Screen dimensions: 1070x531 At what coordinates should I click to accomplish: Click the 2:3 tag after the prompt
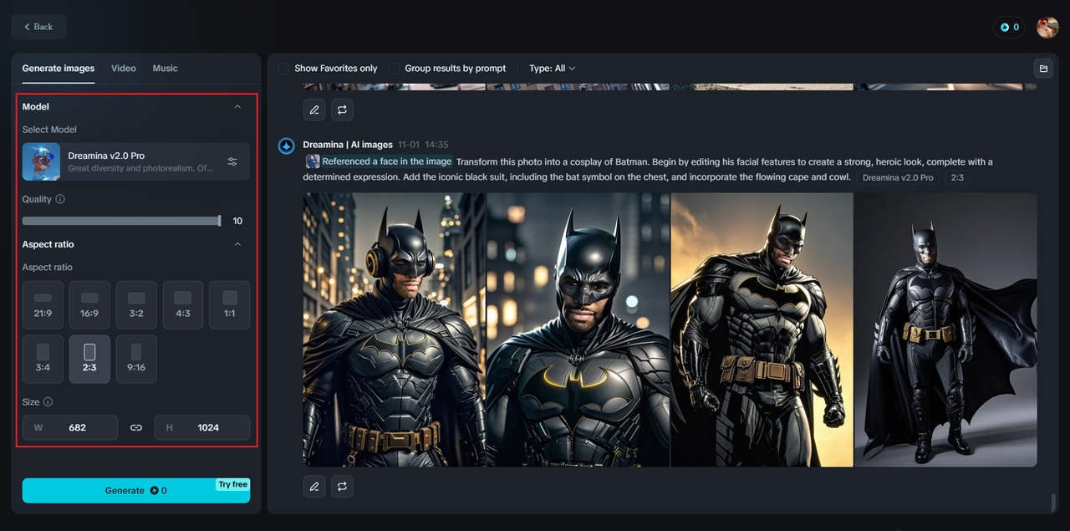point(957,177)
